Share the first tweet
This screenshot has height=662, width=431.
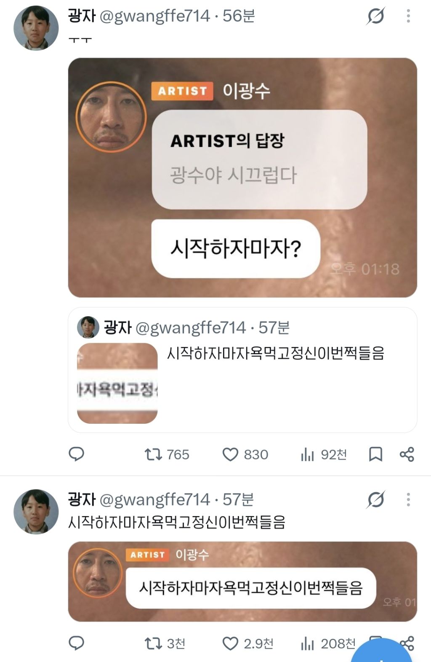pyautogui.click(x=407, y=454)
